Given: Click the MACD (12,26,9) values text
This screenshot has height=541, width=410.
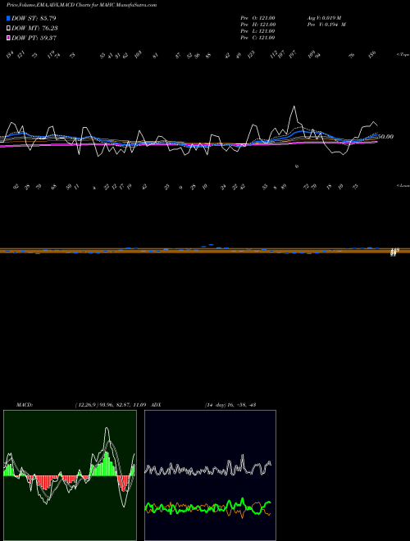Looking at the screenshot, I should coord(110,405).
